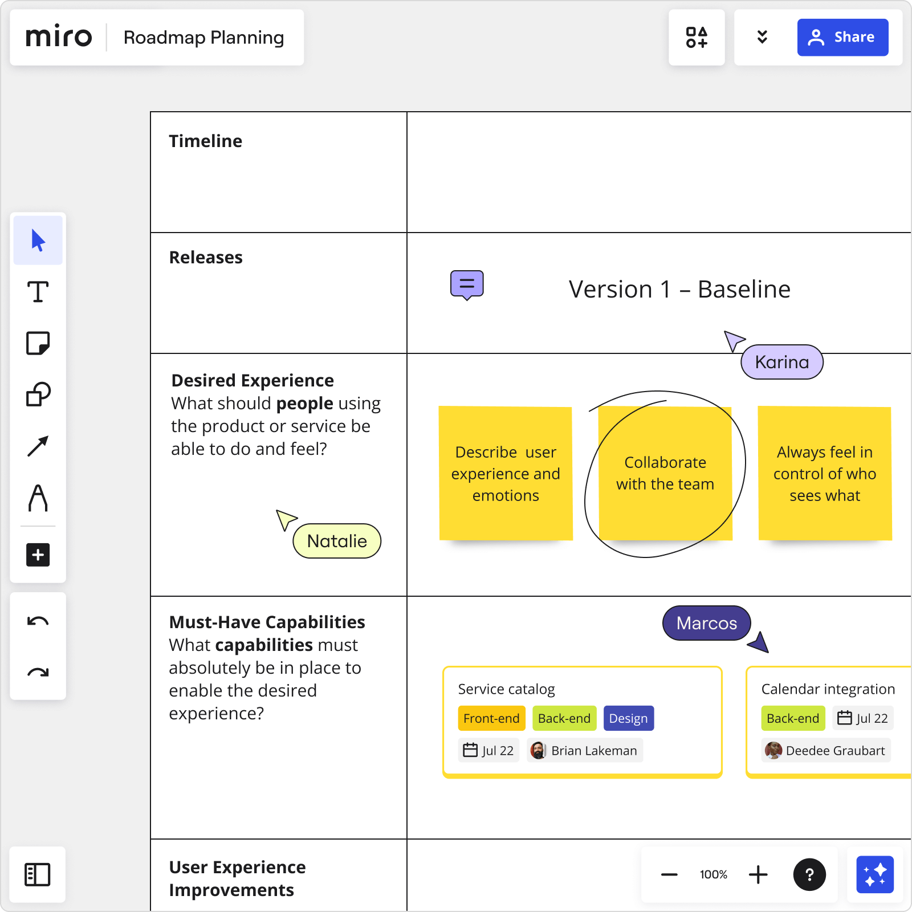Open the templates picker
Screen dimensions: 912x912
tap(697, 37)
